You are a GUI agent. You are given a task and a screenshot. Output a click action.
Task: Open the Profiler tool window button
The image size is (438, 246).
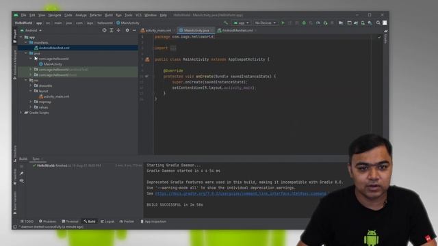127,221
